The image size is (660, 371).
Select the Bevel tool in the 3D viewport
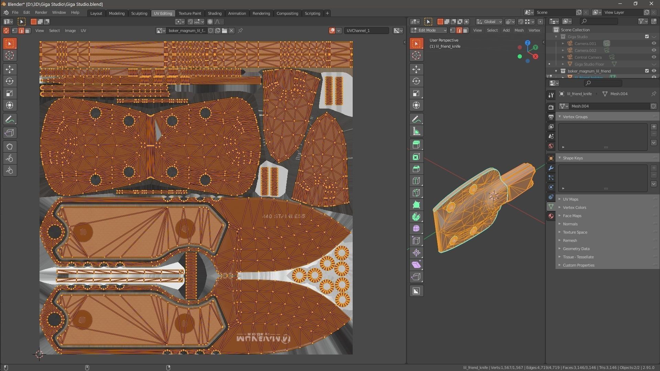(x=416, y=169)
